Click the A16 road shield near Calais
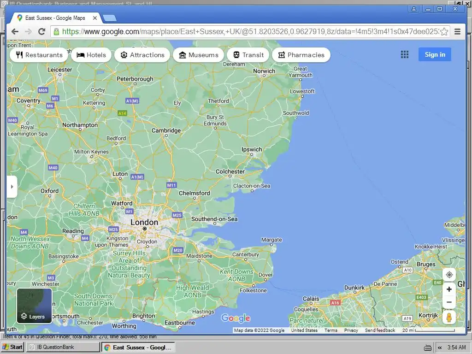The image size is (472, 354). pyautogui.click(x=335, y=303)
